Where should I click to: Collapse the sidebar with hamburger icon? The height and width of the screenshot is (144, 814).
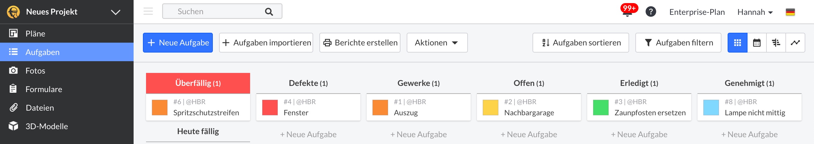(148, 11)
